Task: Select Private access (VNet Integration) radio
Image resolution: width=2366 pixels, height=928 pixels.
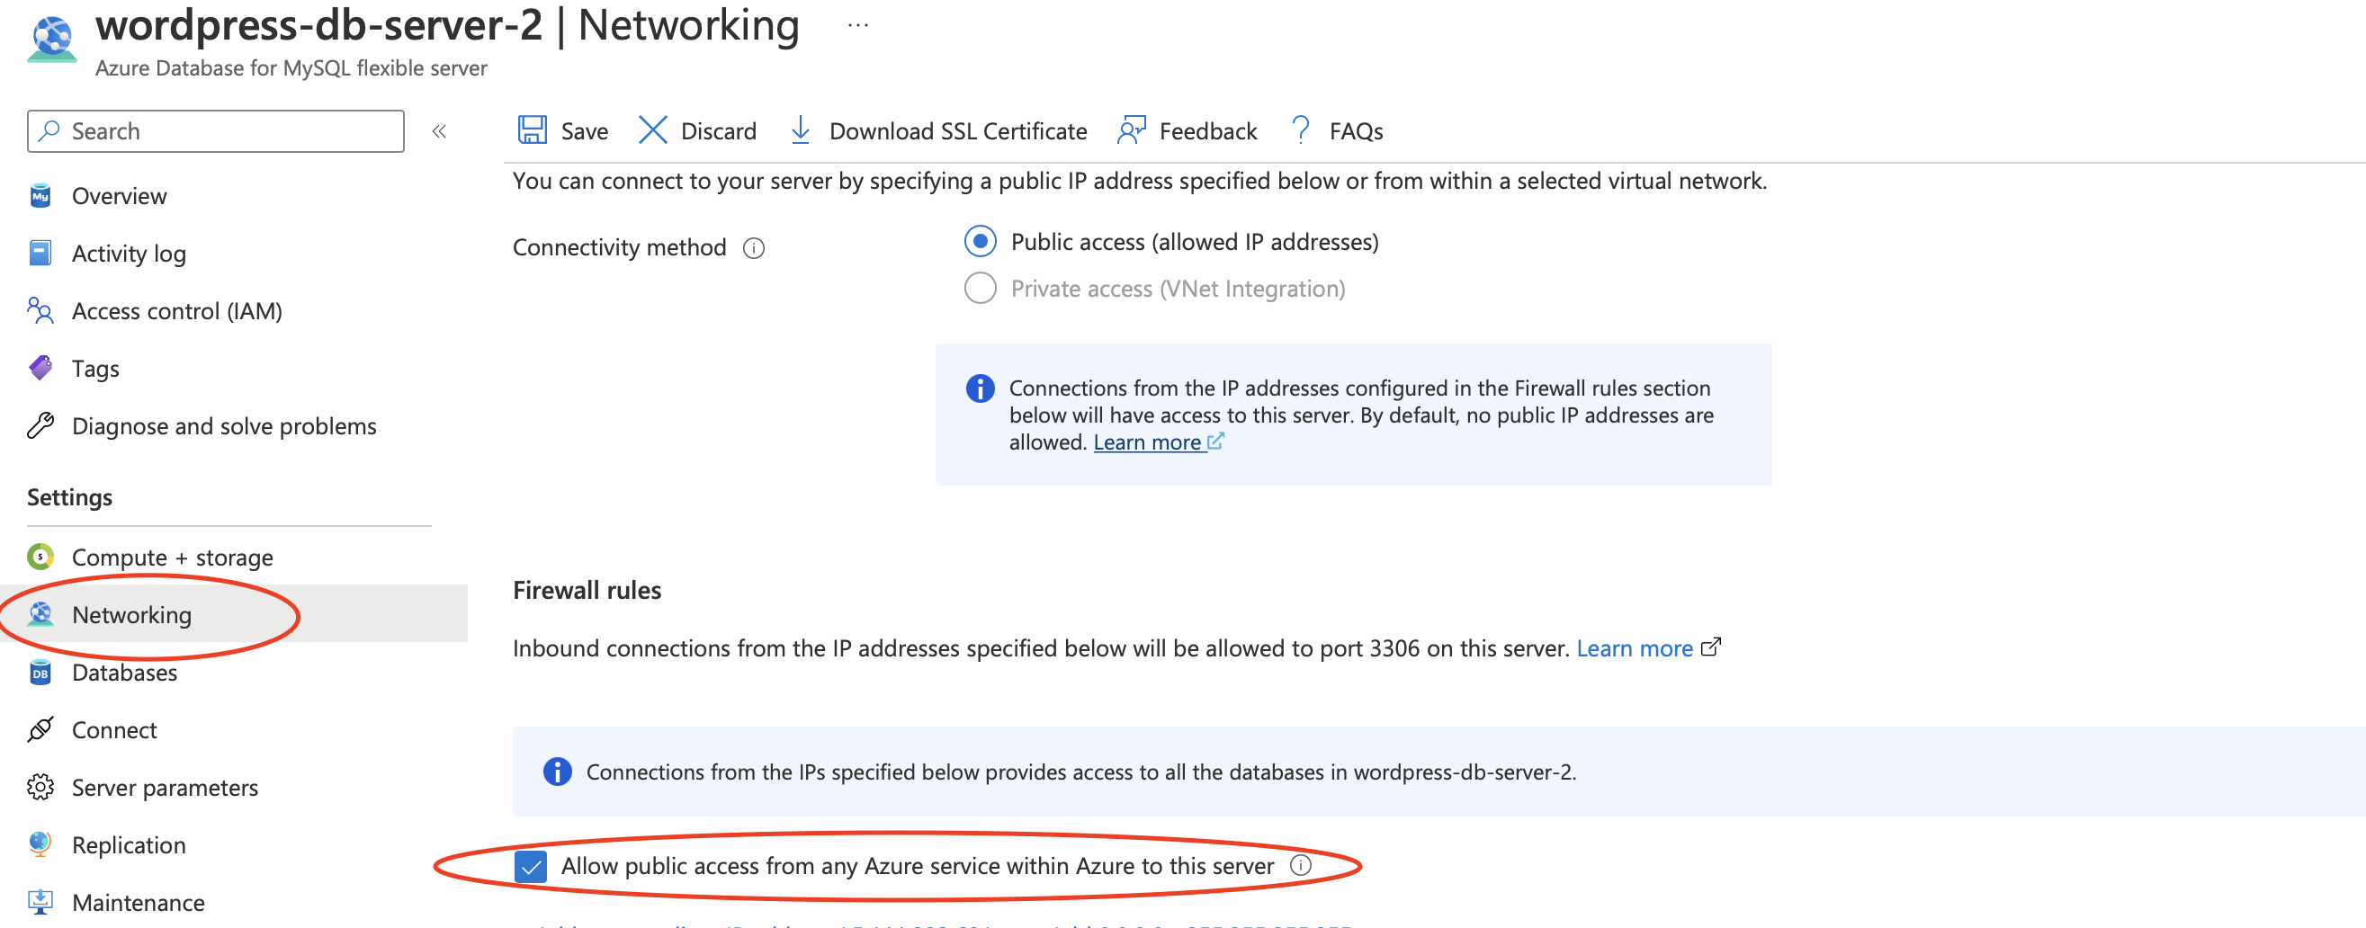Action: click(x=980, y=289)
